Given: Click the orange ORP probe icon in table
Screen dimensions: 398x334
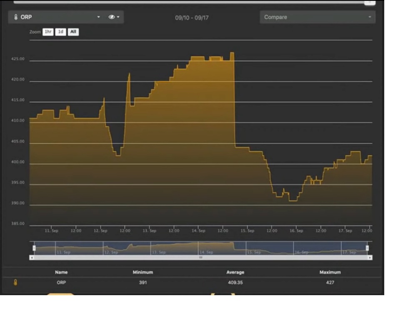Looking at the screenshot, I should pos(15,282).
